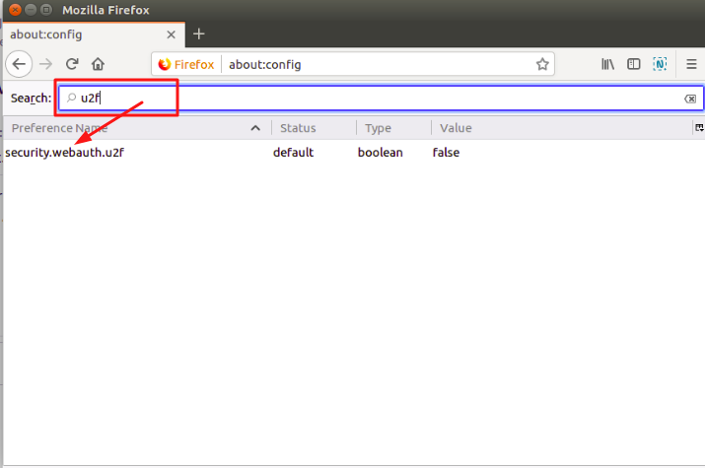Image resolution: width=705 pixels, height=468 pixels.
Task: Click the 'boolean' type cell
Action: [x=381, y=153]
